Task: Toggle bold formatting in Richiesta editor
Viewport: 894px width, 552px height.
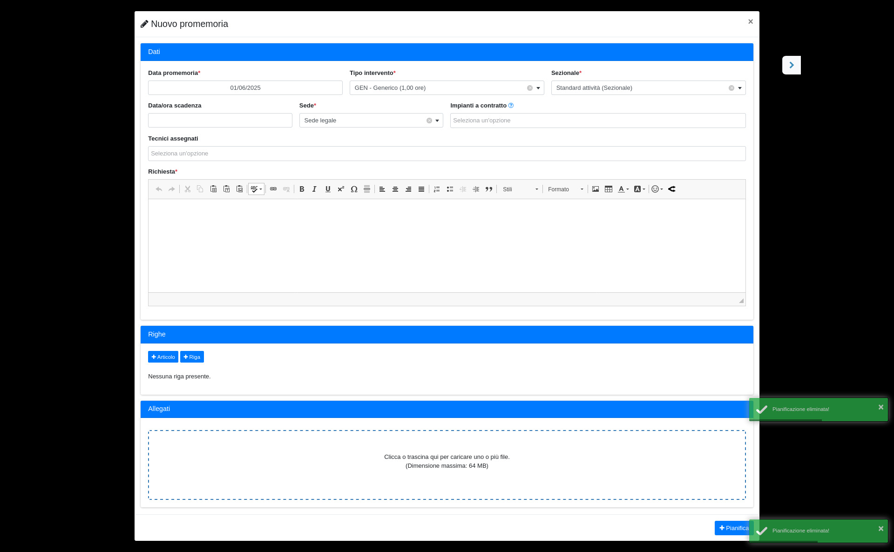Action: (x=302, y=189)
